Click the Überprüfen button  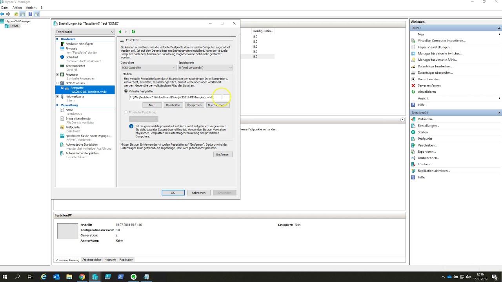click(194, 105)
